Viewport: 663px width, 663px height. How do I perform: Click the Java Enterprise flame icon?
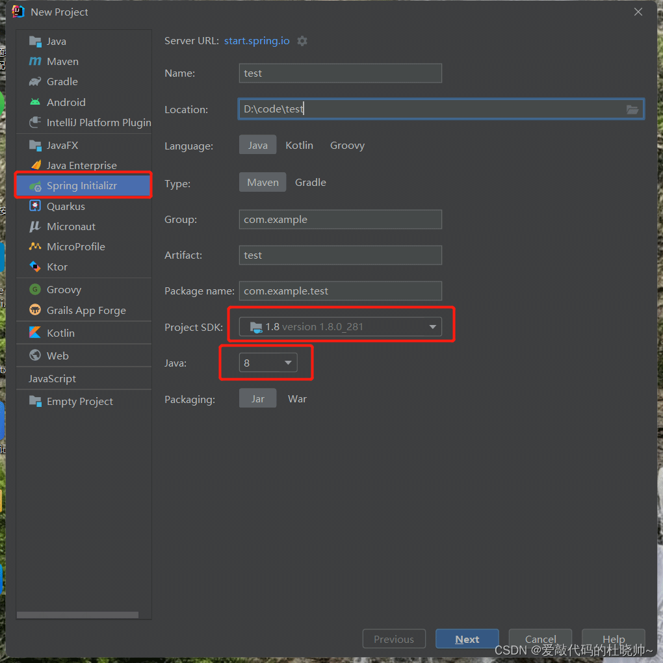[36, 165]
